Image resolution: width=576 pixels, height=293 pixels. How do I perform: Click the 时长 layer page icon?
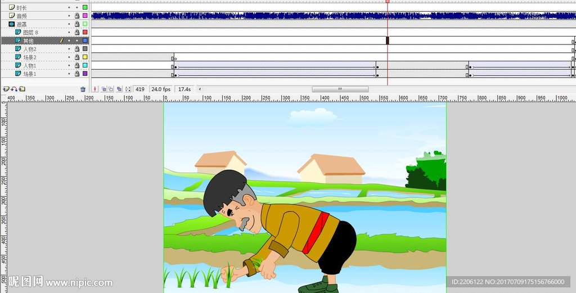coord(12,7)
